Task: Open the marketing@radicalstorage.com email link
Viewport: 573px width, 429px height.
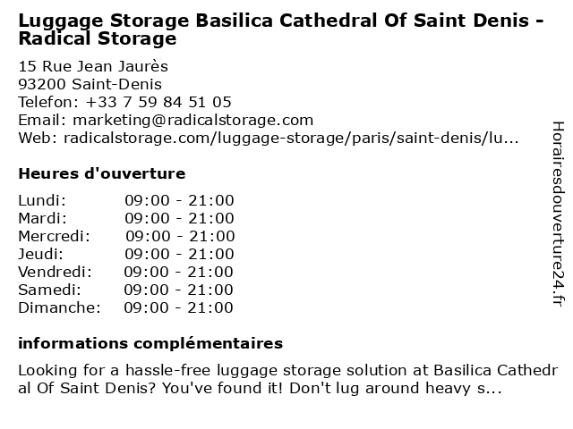Action: 193,120
